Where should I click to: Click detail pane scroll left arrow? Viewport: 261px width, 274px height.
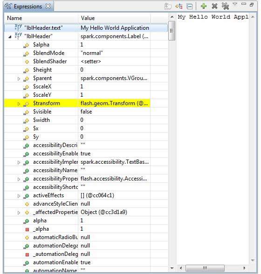[181, 268]
